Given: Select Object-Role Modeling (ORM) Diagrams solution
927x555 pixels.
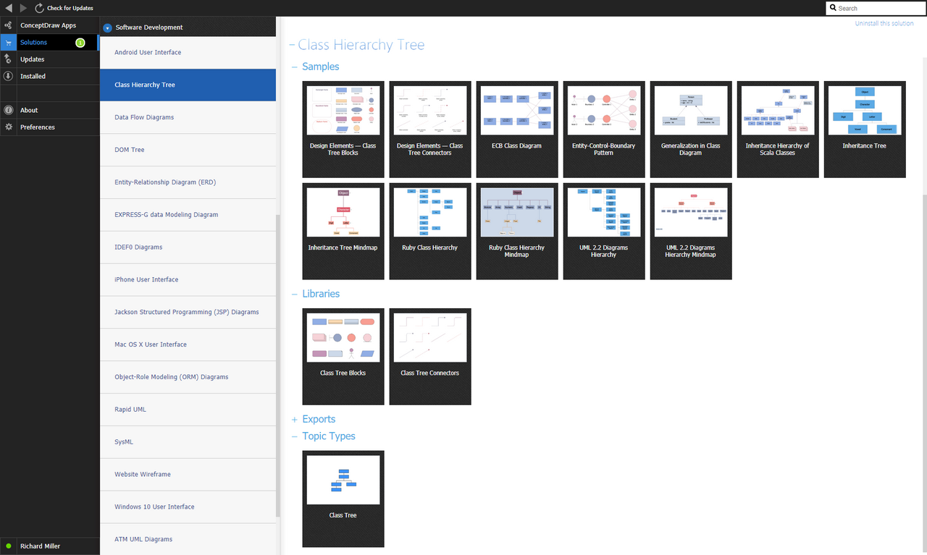Looking at the screenshot, I should coord(188,377).
